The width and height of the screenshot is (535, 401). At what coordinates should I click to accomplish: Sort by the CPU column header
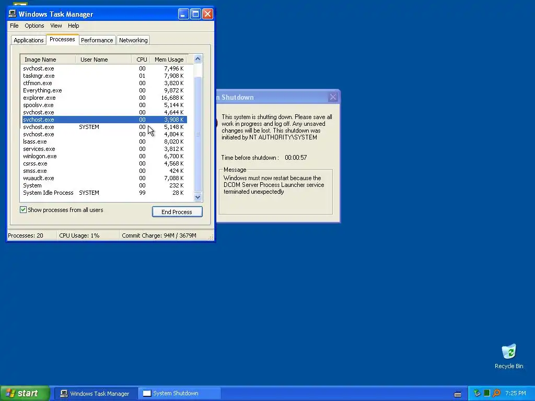coord(141,60)
